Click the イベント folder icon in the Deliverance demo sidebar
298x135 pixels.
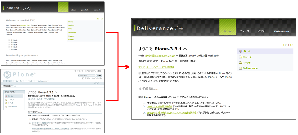(x=241, y=63)
